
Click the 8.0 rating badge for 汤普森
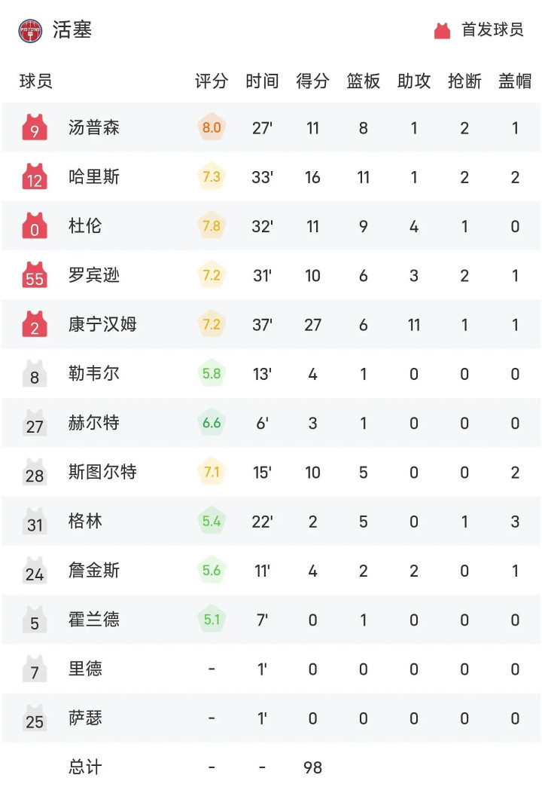(x=212, y=128)
